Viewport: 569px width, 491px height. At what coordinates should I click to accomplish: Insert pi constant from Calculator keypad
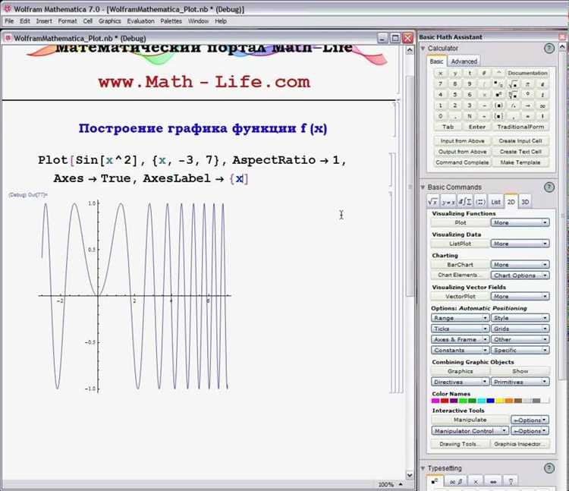click(527, 84)
